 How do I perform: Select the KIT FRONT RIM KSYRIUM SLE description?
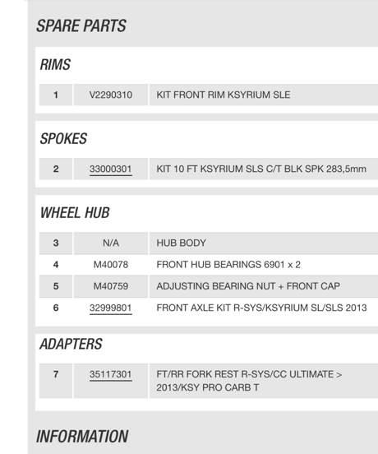point(224,95)
